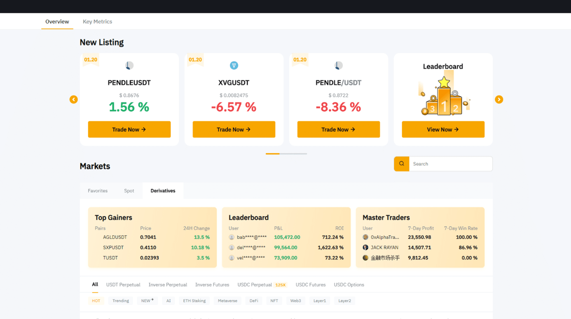Select the USDC Perpetual tab
Image resolution: width=571 pixels, height=319 pixels.
click(x=255, y=285)
